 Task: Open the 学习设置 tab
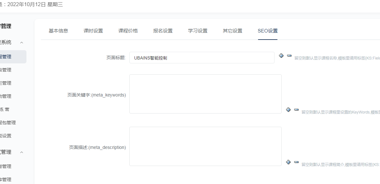198,31
